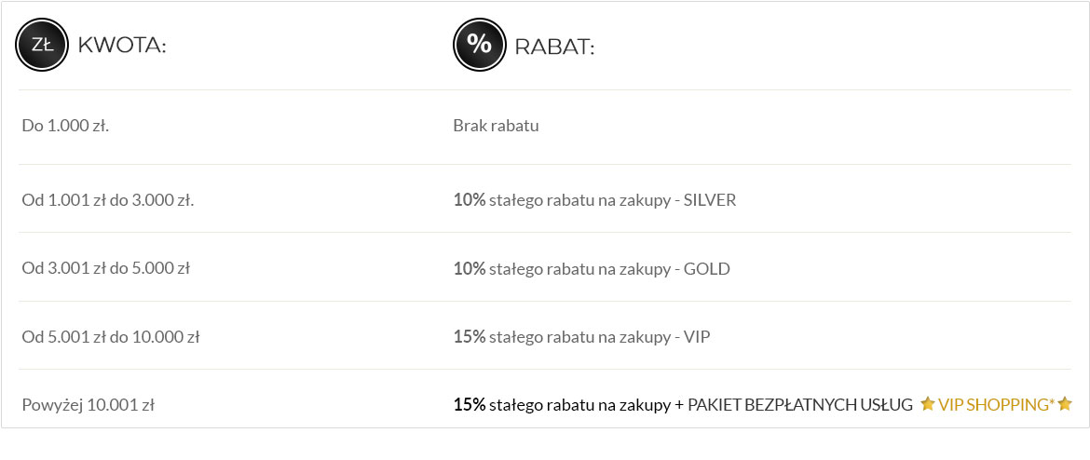Select the 'Powyżej 10.001 zł' amount cell
The width and height of the screenshot is (1090, 460).
point(89,405)
